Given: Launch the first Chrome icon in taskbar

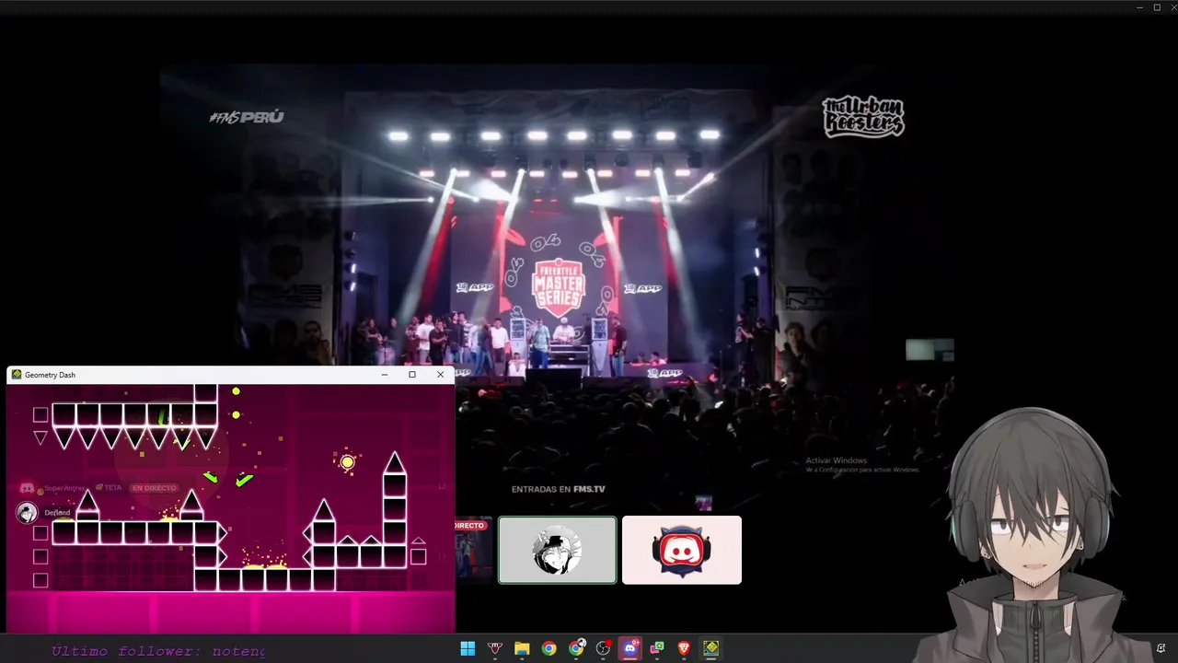Looking at the screenshot, I should coord(549,648).
